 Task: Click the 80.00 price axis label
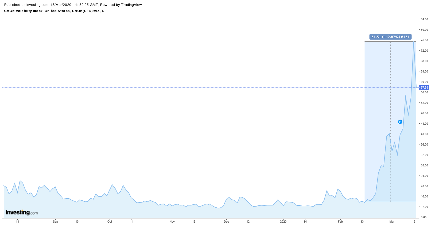click(424, 30)
